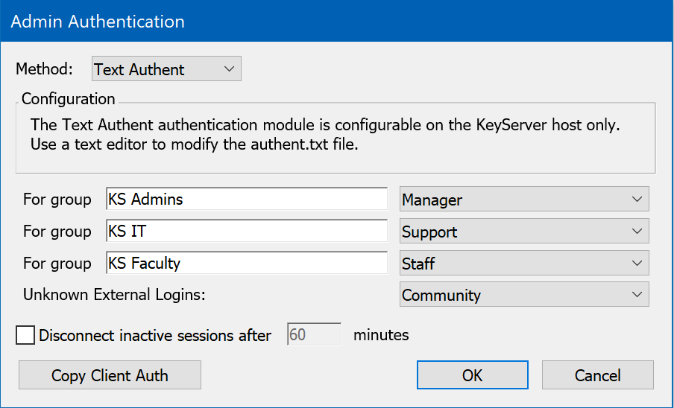
Task: Focus the KS IT group text field
Action: pos(246,232)
